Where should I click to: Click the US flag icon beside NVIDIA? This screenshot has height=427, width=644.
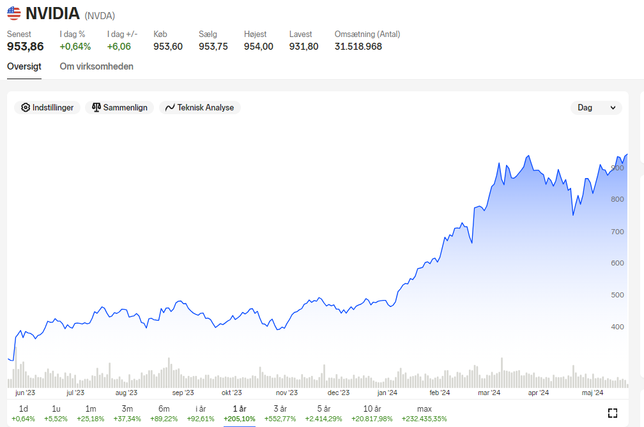[x=14, y=13]
